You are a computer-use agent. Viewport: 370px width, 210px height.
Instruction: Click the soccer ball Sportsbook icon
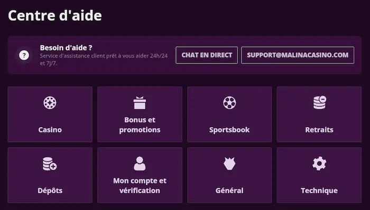pyautogui.click(x=229, y=103)
